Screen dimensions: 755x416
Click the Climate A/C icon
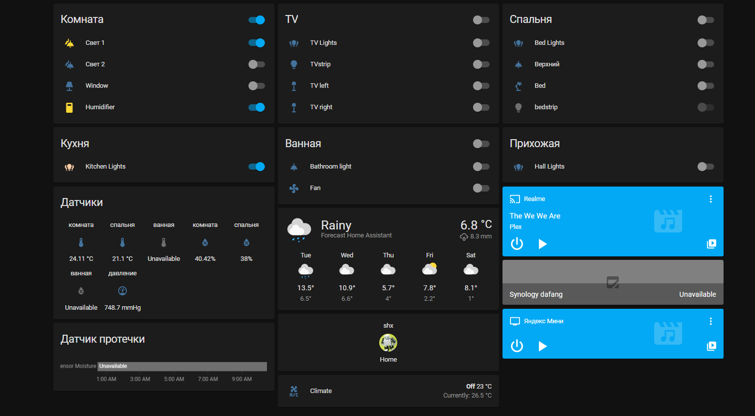click(294, 391)
